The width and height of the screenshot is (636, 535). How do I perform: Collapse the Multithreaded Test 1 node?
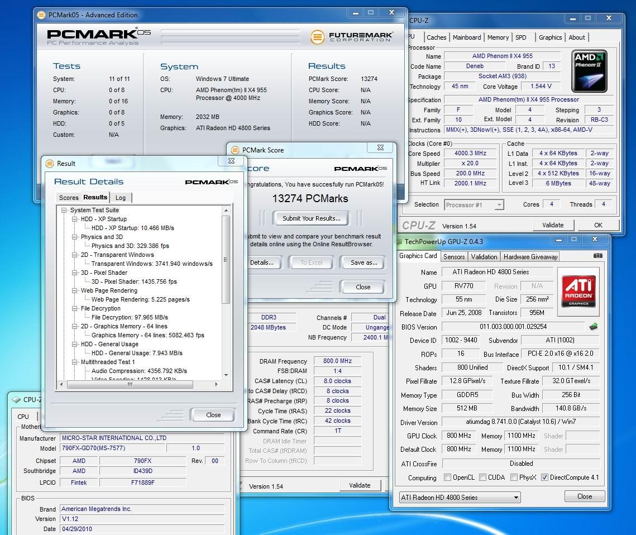pyautogui.click(x=75, y=362)
